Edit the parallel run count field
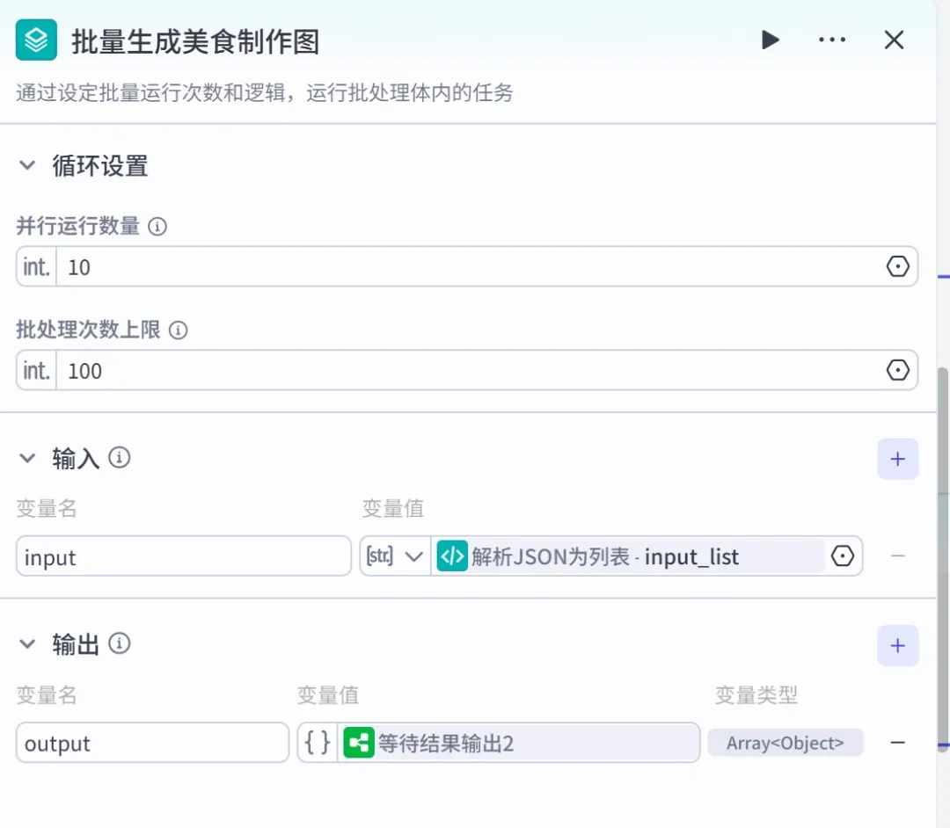This screenshot has width=950, height=828. (467, 266)
